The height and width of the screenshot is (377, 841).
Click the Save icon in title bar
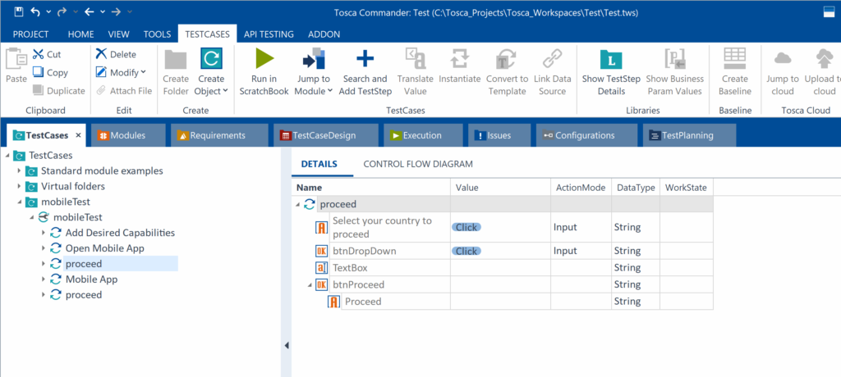pyautogui.click(x=19, y=11)
